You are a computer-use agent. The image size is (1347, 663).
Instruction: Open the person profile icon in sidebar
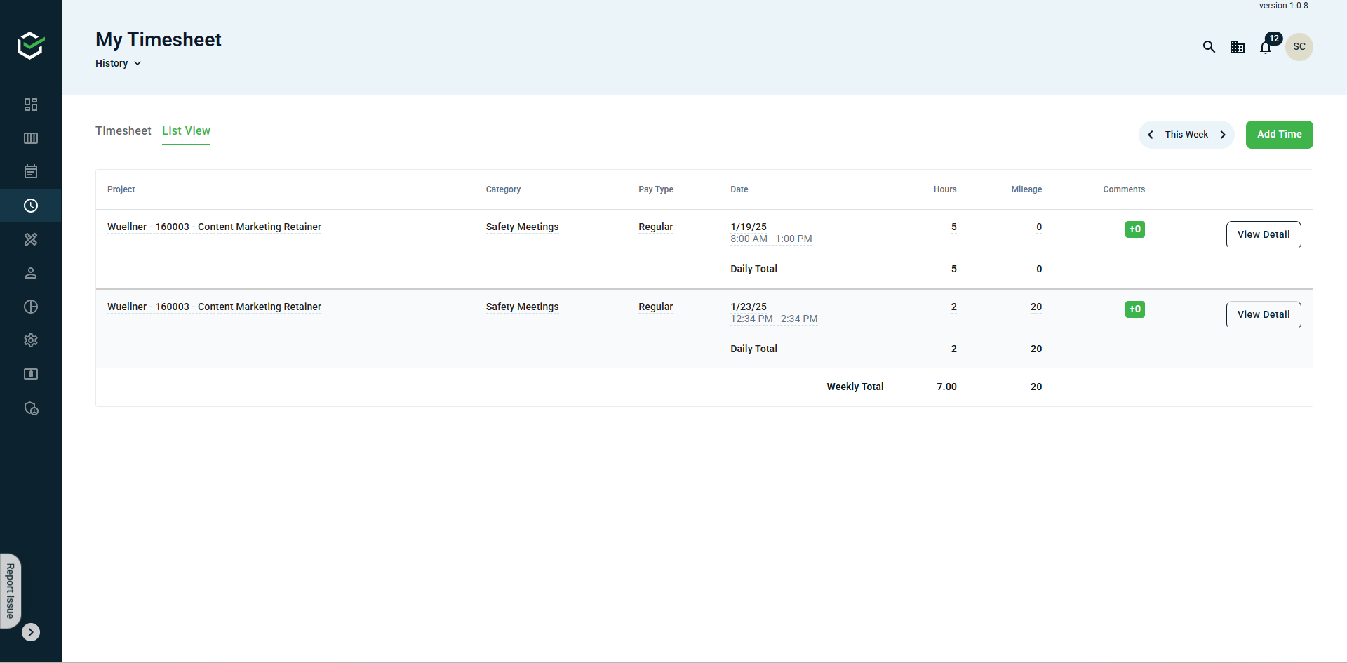click(x=31, y=273)
